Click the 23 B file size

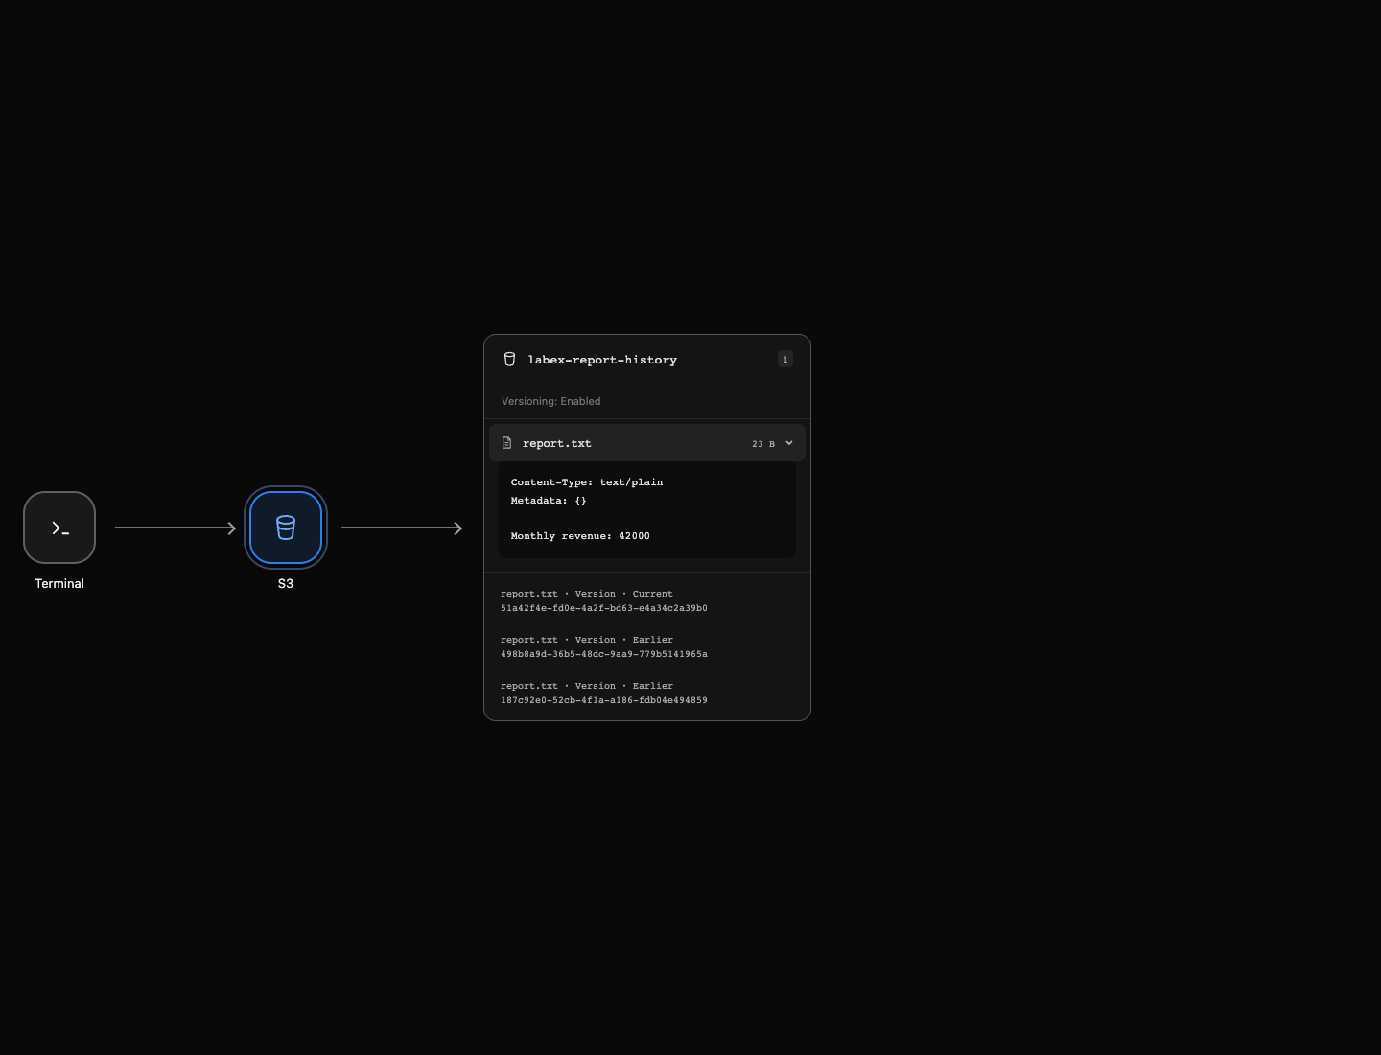(x=763, y=444)
